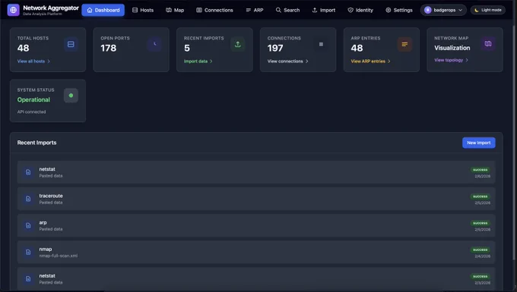
Task: Select the nmap-full-scan.xml file name
Action: click(59, 256)
